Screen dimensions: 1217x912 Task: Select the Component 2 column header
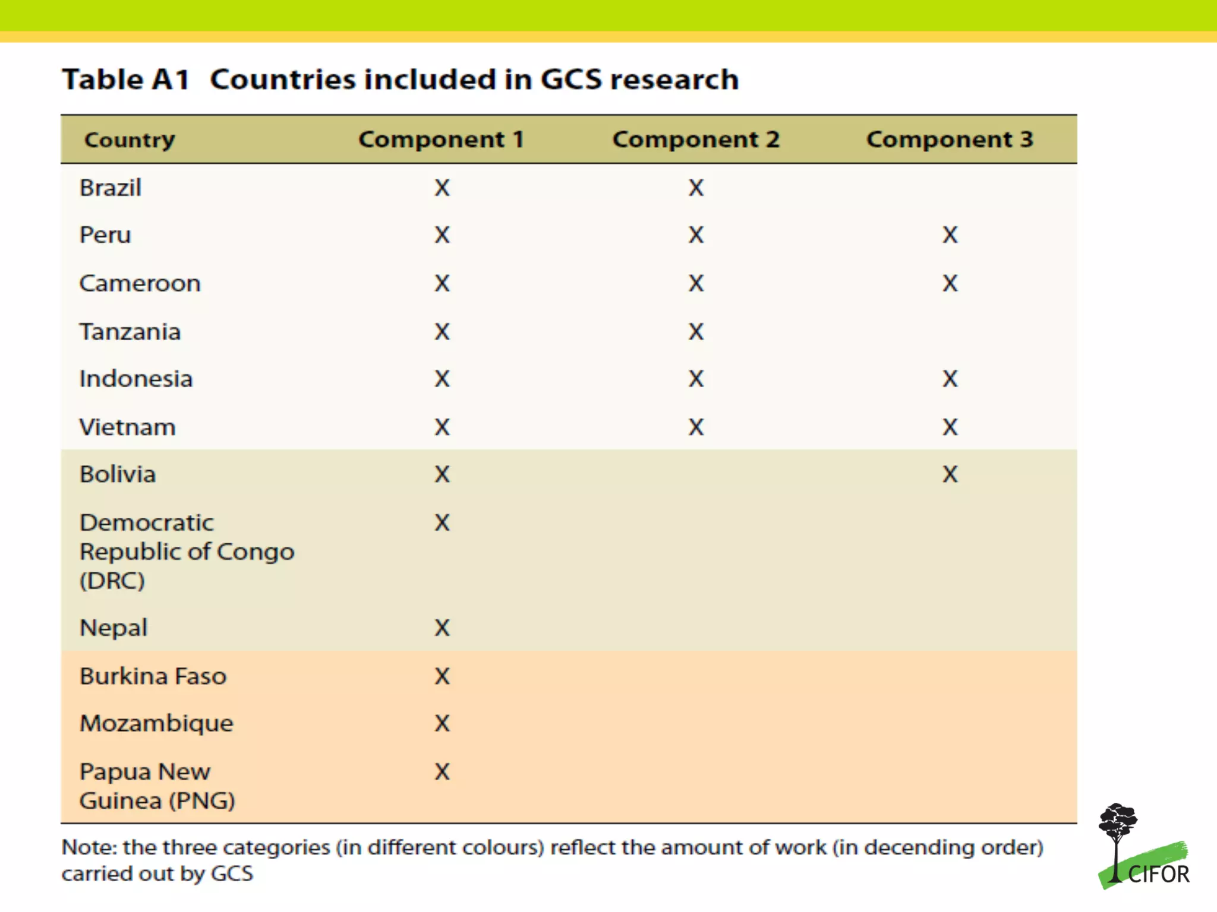point(696,140)
